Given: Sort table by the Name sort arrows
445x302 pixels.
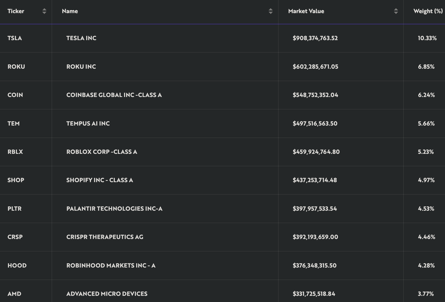Looking at the screenshot, I should [x=271, y=11].
